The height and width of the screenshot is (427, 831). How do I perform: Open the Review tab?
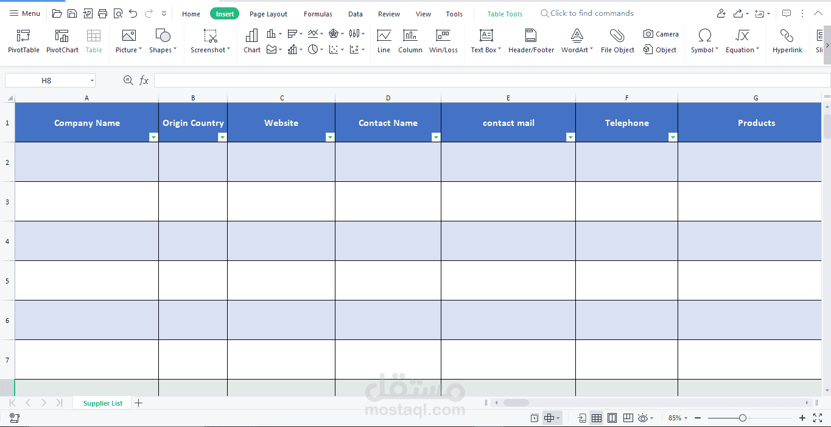click(x=389, y=14)
